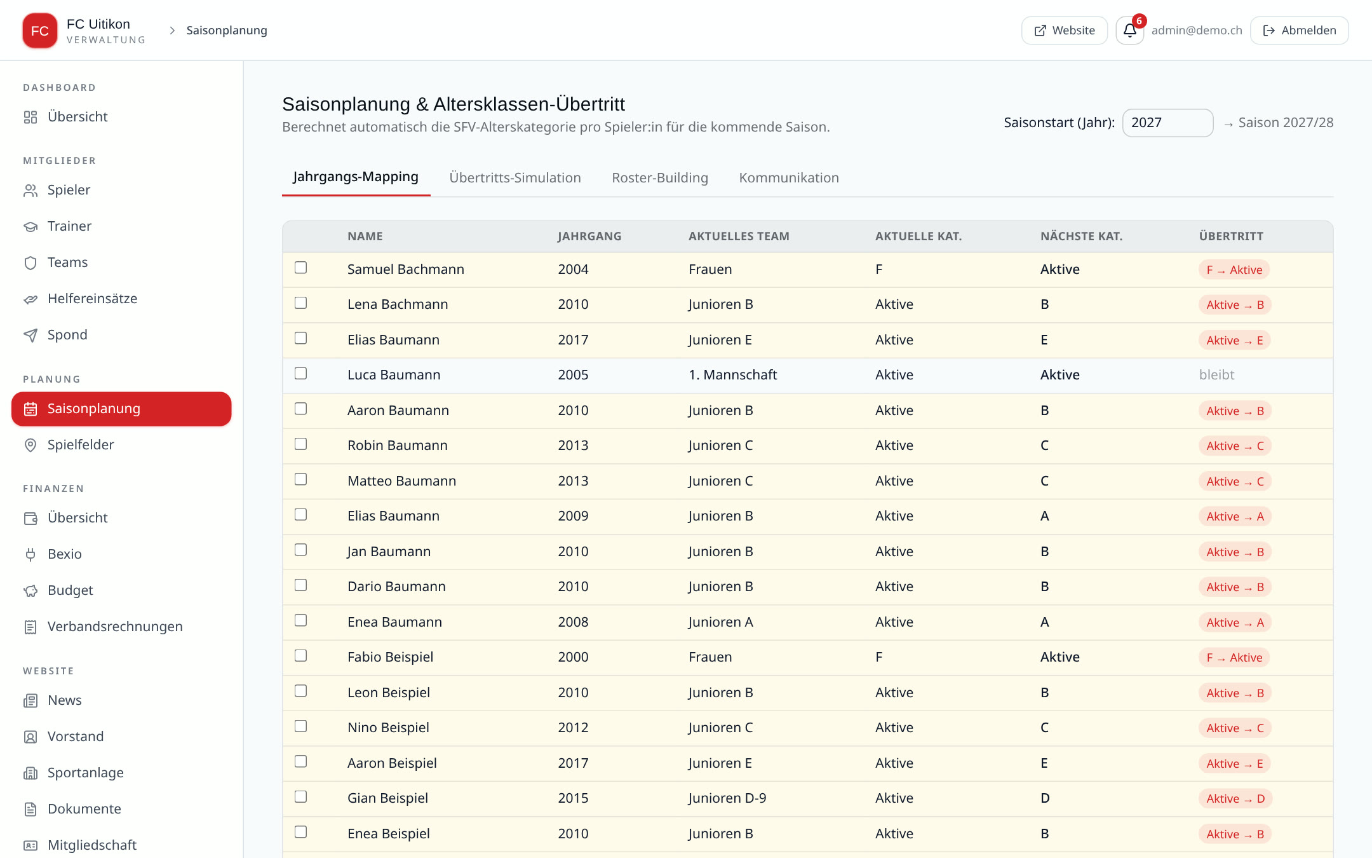Click the Verbandsrechnungen receipt icon
This screenshot has width=1372, height=858.
(x=30, y=627)
